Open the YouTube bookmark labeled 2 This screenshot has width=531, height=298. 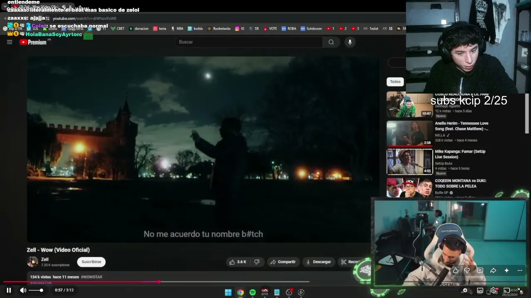point(343,29)
